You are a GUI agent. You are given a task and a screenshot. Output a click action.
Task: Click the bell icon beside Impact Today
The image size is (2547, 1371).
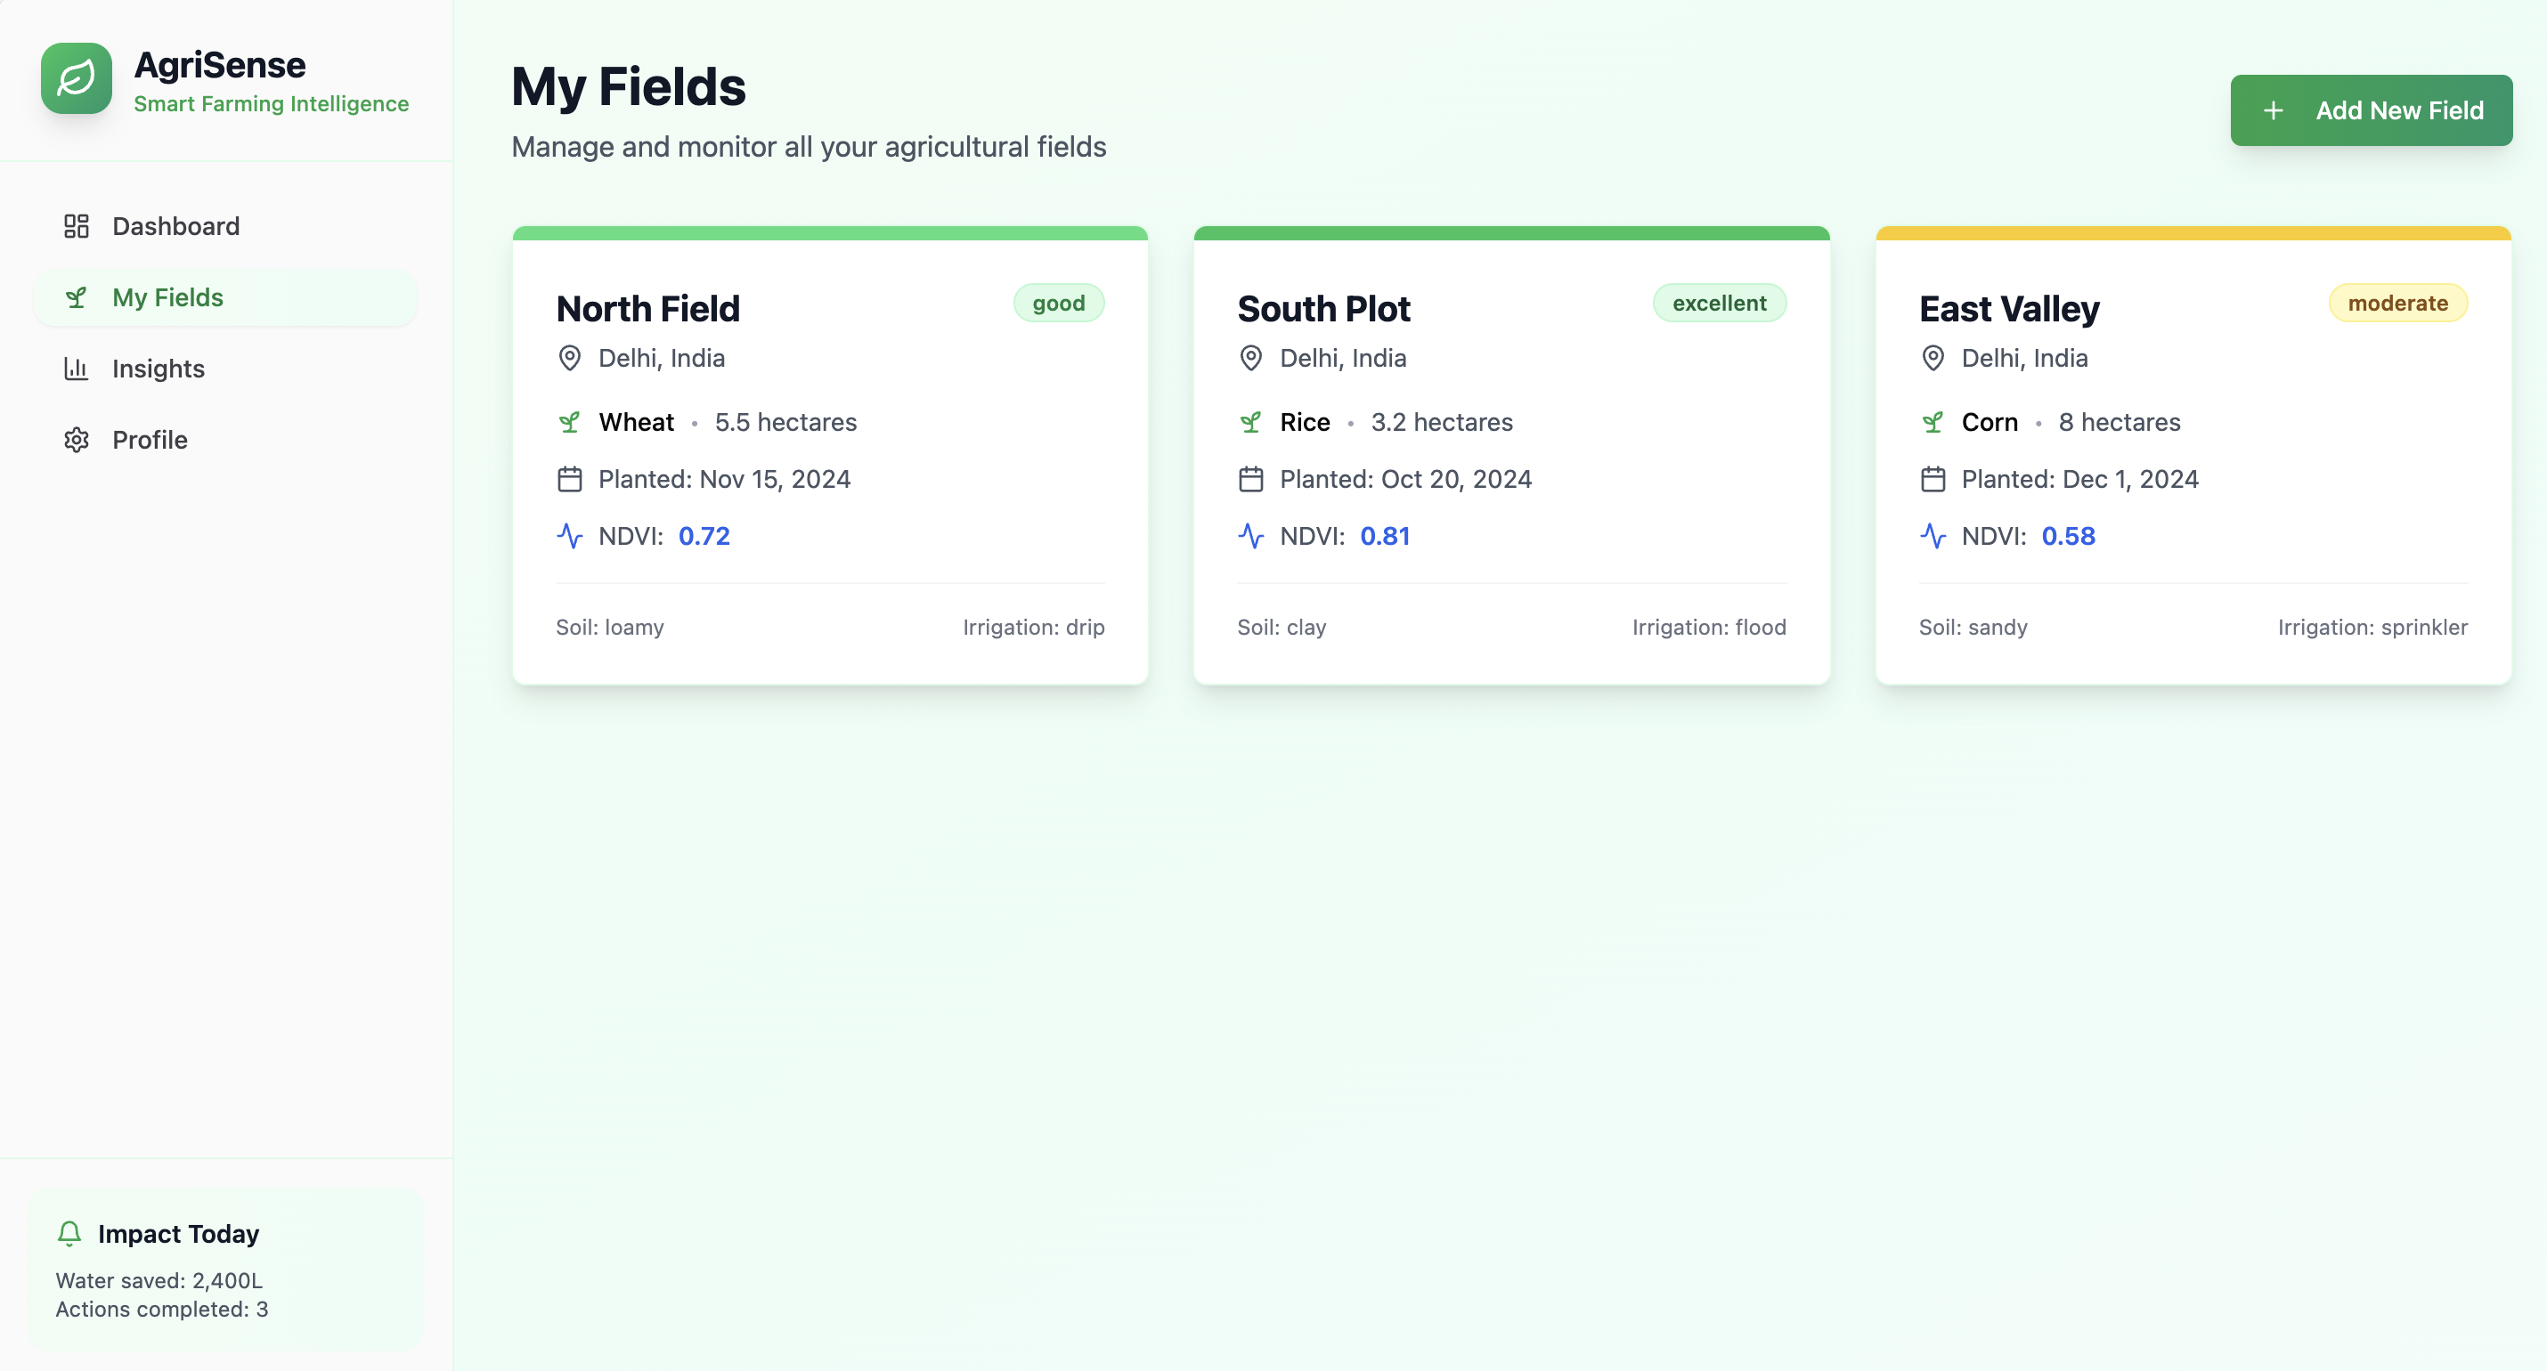pyautogui.click(x=69, y=1234)
